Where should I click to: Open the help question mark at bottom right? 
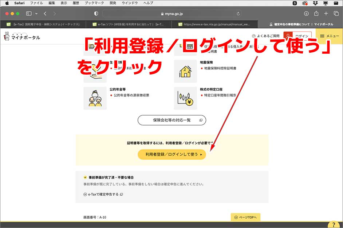[x=334, y=224]
